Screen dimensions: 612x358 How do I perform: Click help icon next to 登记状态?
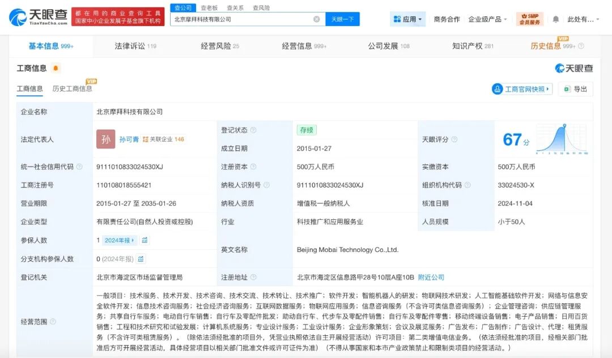pyautogui.click(x=253, y=130)
